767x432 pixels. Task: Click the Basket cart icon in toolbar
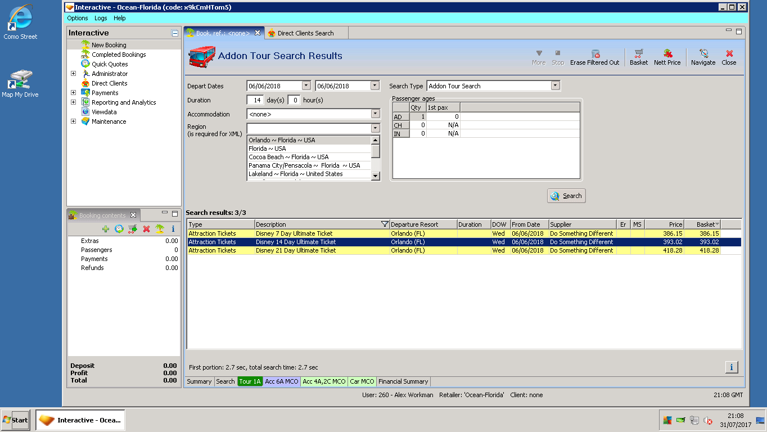point(638,57)
